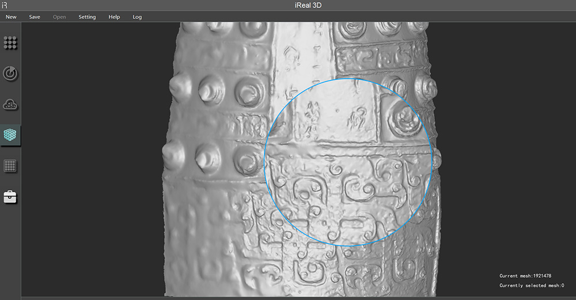Click the greyed-out Open menu item
The height and width of the screenshot is (300, 576).
[59, 17]
